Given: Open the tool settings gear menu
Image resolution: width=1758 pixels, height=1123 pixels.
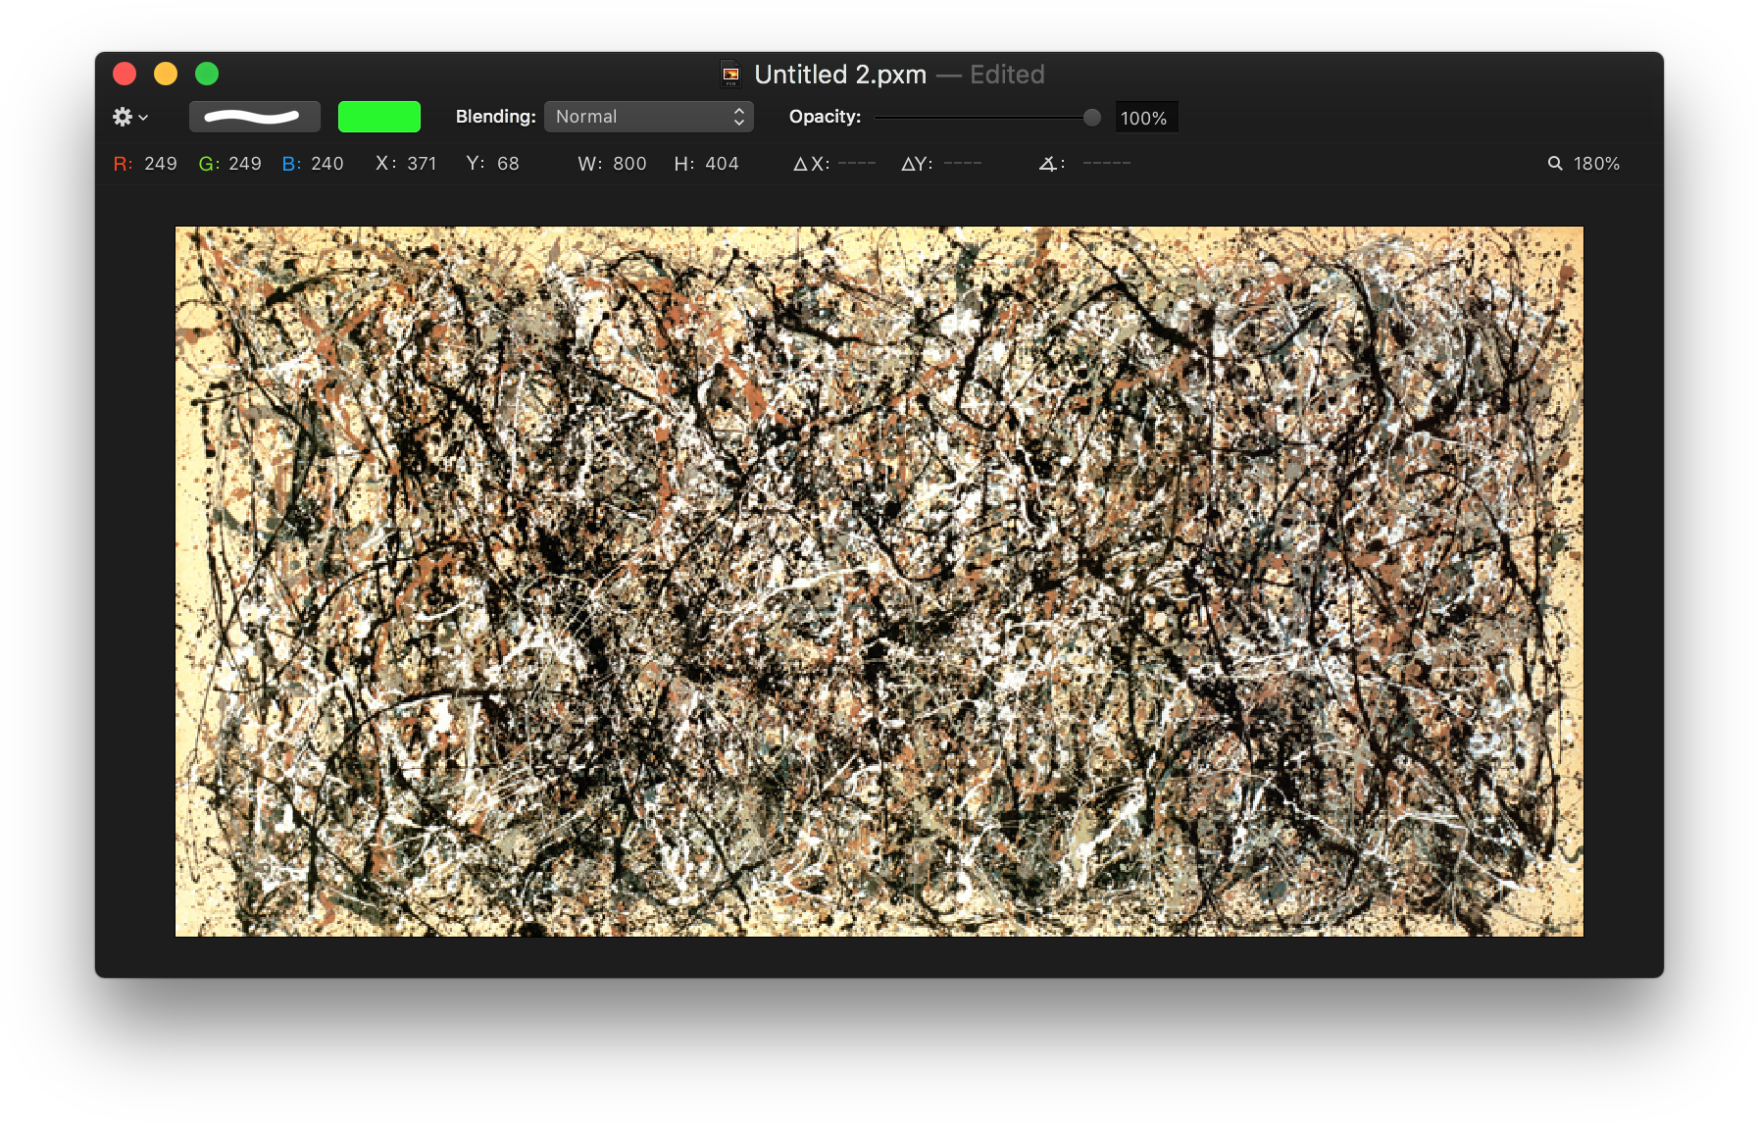Looking at the screenshot, I should 125,117.
